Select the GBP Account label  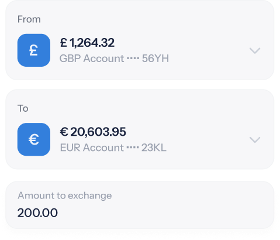coord(92,59)
